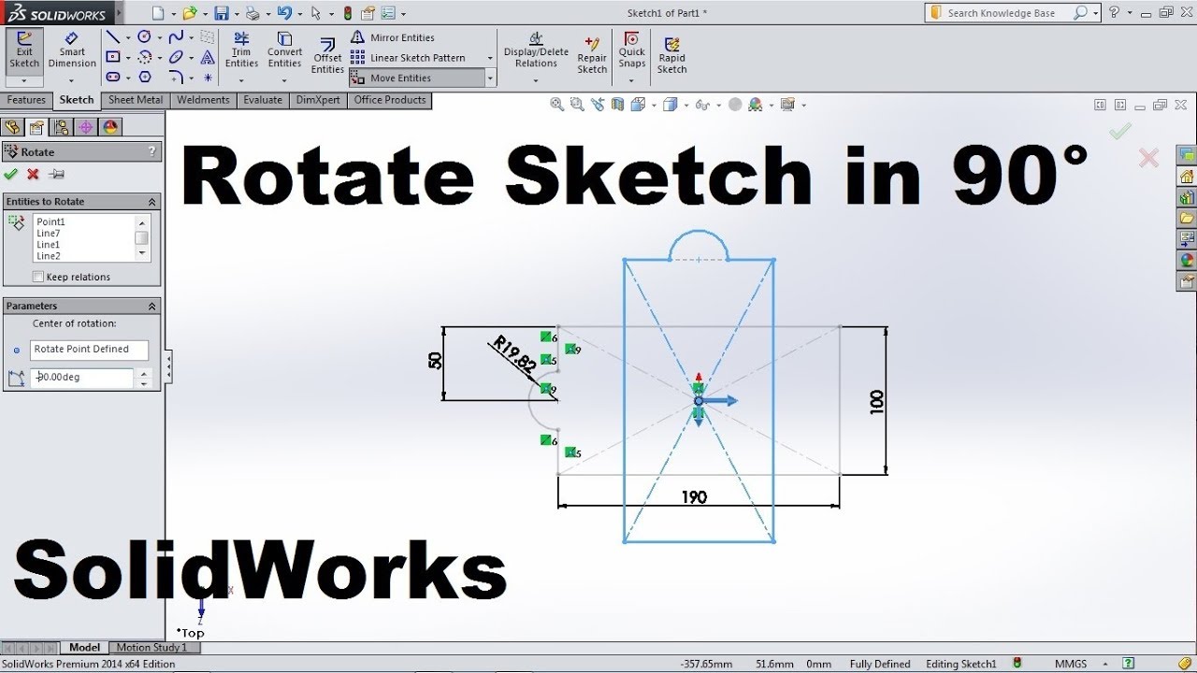Switch to the DimXpert tab
The image size is (1197, 673).
click(x=318, y=100)
